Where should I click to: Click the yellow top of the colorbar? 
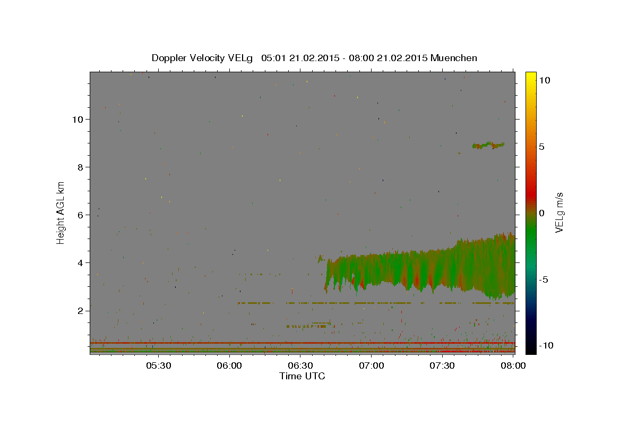tap(530, 77)
